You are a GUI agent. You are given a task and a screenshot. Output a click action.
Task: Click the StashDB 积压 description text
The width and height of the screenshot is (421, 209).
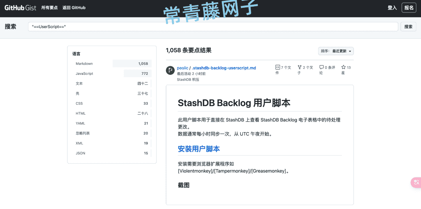point(188,80)
